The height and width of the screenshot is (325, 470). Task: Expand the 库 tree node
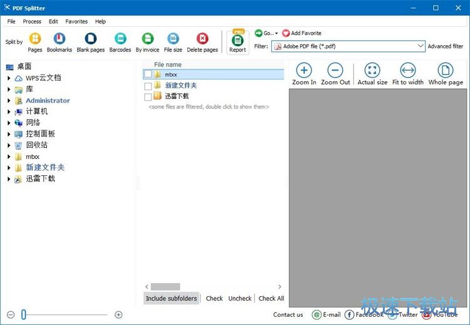[x=9, y=90]
